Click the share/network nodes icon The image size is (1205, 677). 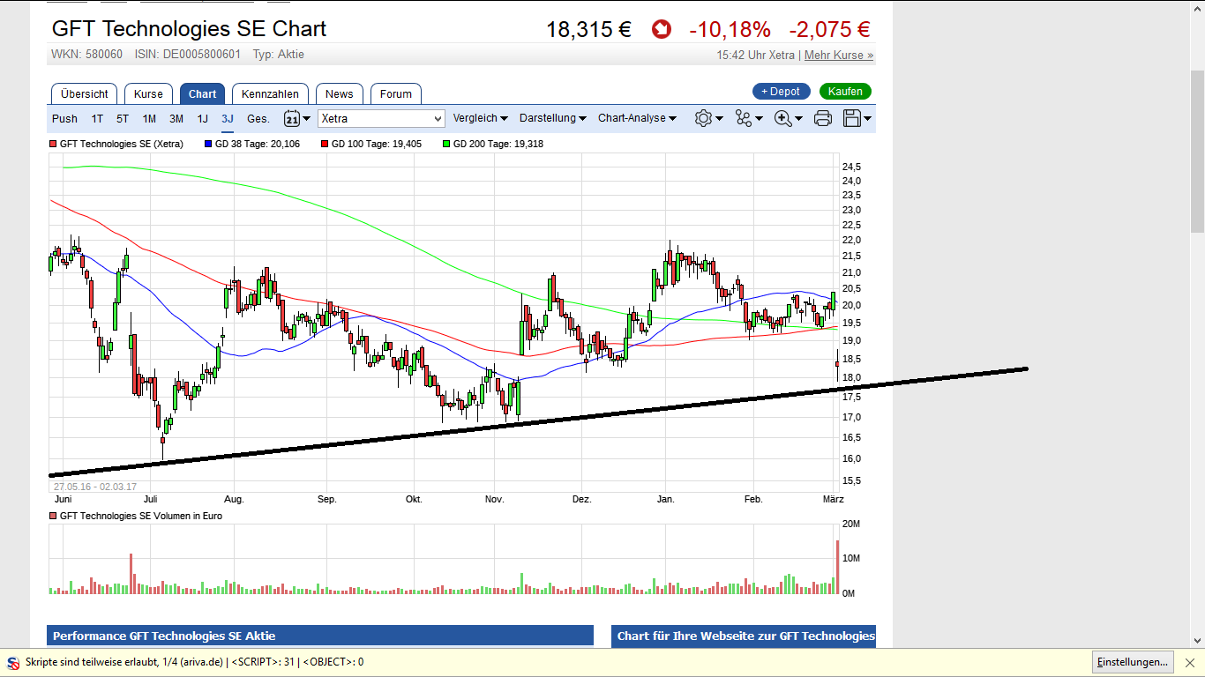(x=744, y=118)
